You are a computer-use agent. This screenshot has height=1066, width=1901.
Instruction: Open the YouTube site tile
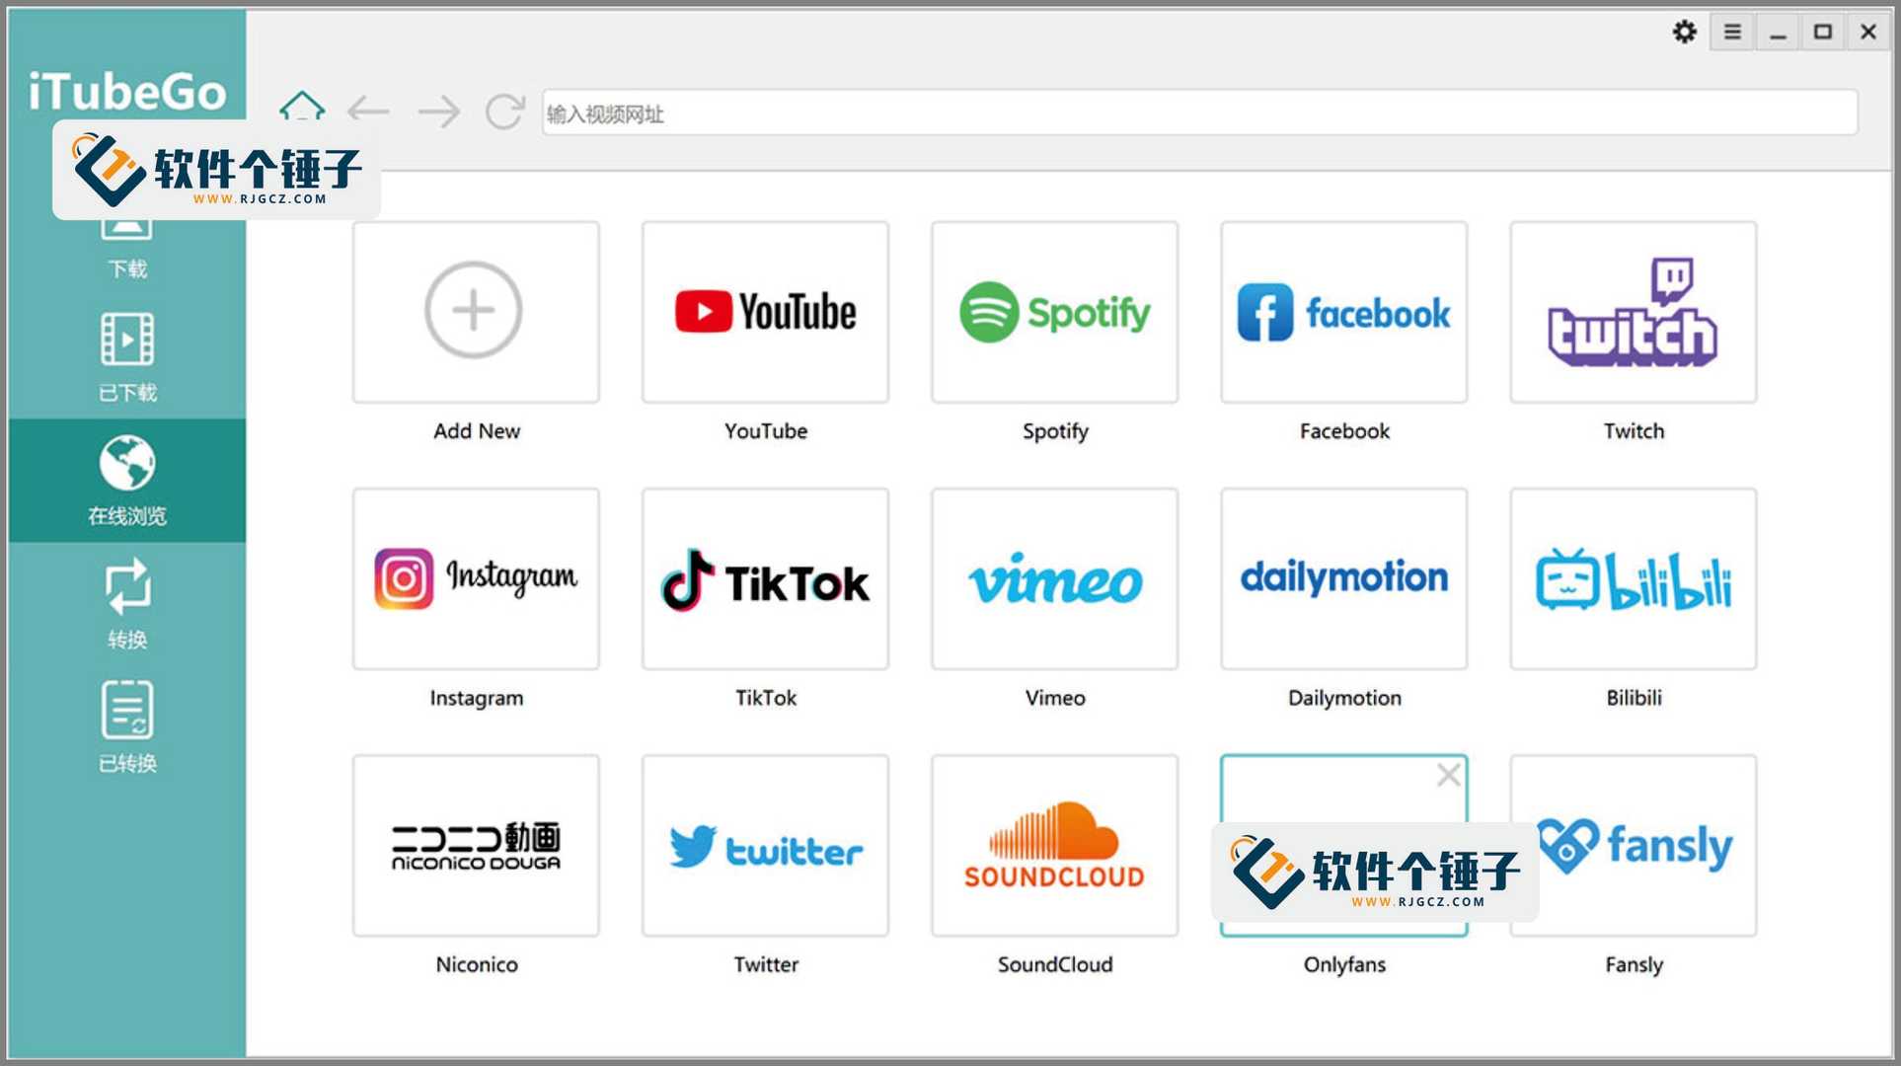[x=765, y=312]
